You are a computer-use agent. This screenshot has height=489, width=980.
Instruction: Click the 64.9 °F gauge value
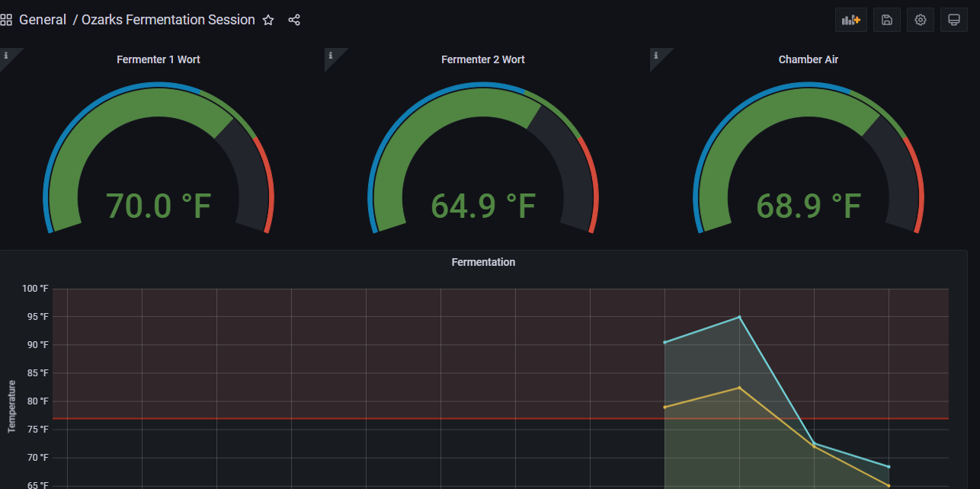coord(483,206)
